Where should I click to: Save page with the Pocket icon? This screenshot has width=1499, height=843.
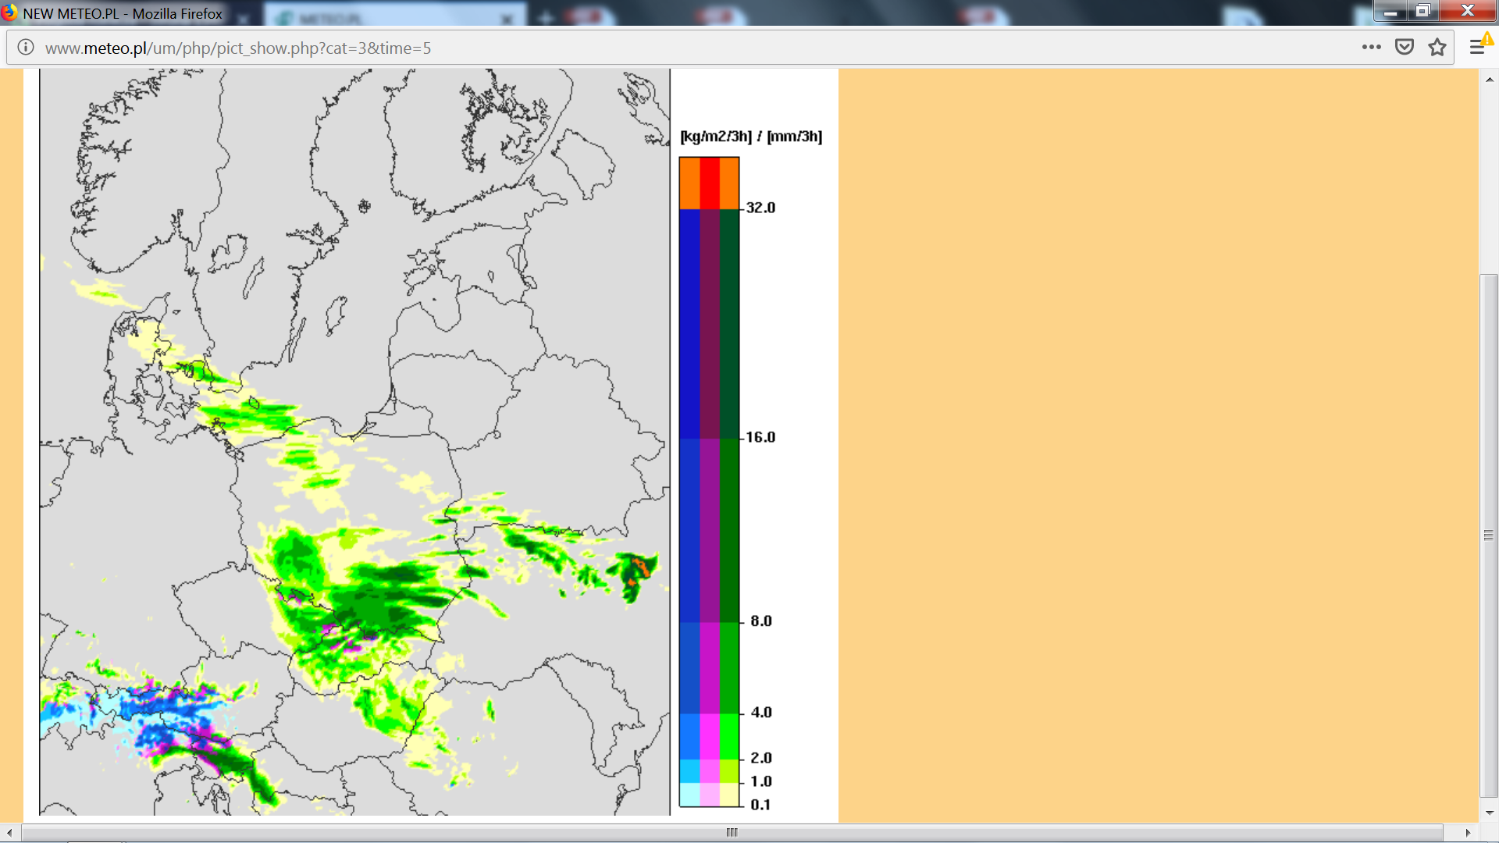pyautogui.click(x=1405, y=48)
